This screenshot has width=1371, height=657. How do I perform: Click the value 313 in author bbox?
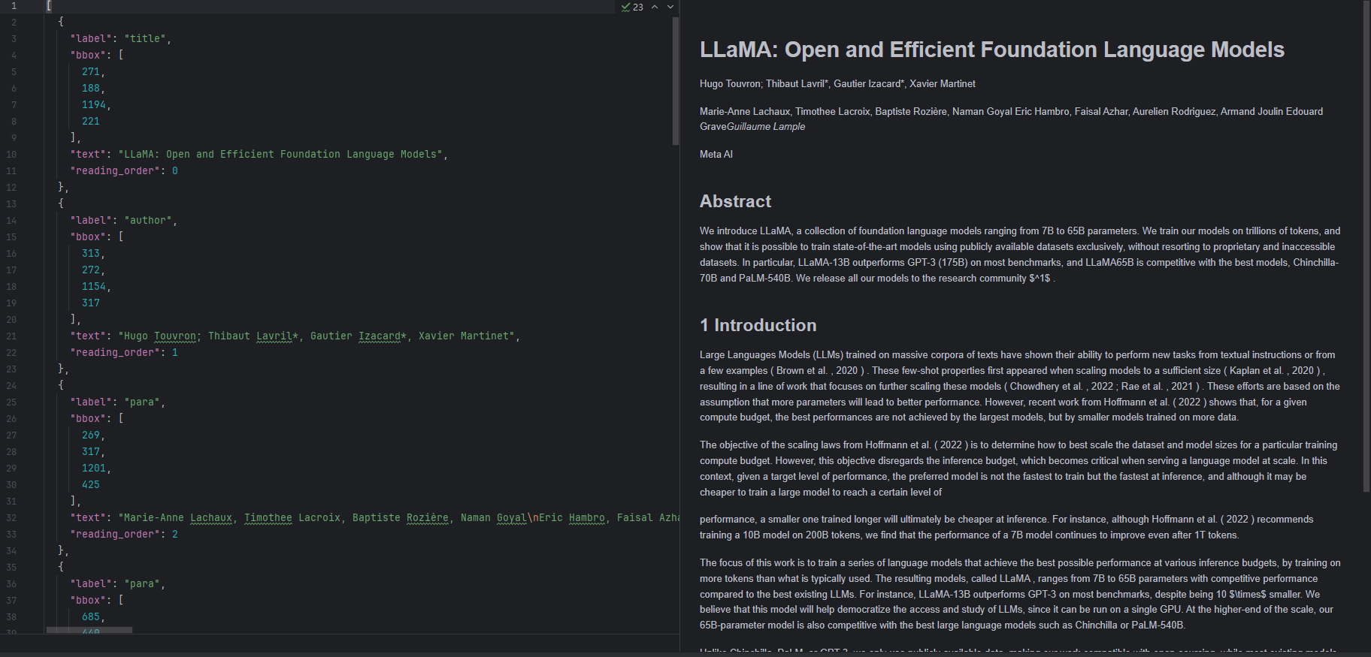(91, 253)
